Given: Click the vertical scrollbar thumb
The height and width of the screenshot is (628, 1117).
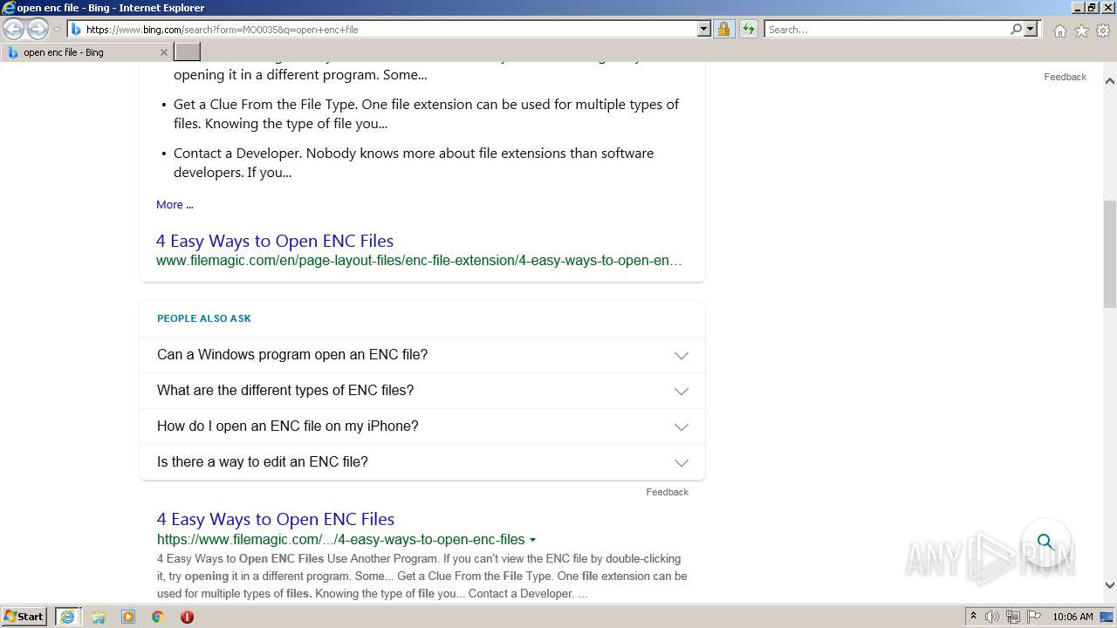Looking at the screenshot, I should (x=1110, y=254).
